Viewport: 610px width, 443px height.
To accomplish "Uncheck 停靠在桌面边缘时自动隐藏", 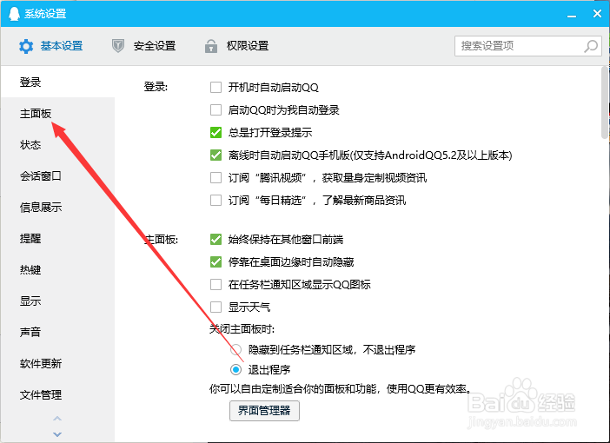I will (215, 261).
